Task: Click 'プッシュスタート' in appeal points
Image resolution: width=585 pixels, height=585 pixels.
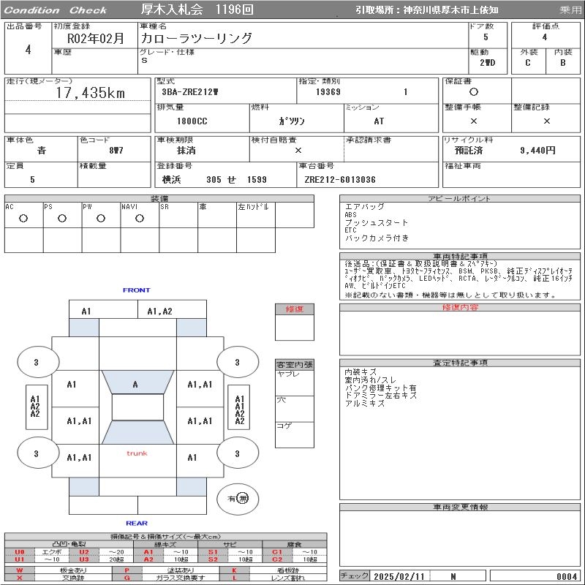Action: point(376,223)
